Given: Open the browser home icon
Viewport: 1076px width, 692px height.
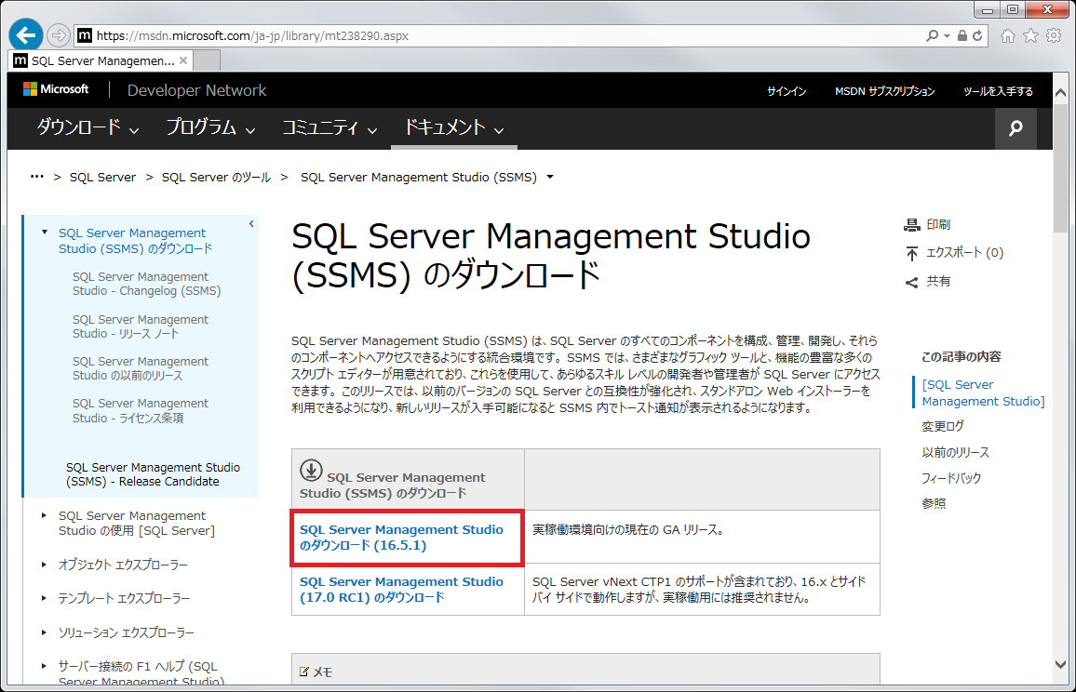Looking at the screenshot, I should tap(1007, 35).
